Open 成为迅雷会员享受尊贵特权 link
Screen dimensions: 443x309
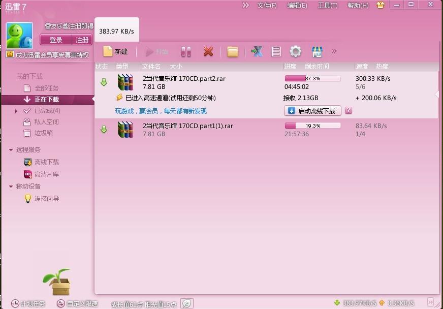coord(52,55)
